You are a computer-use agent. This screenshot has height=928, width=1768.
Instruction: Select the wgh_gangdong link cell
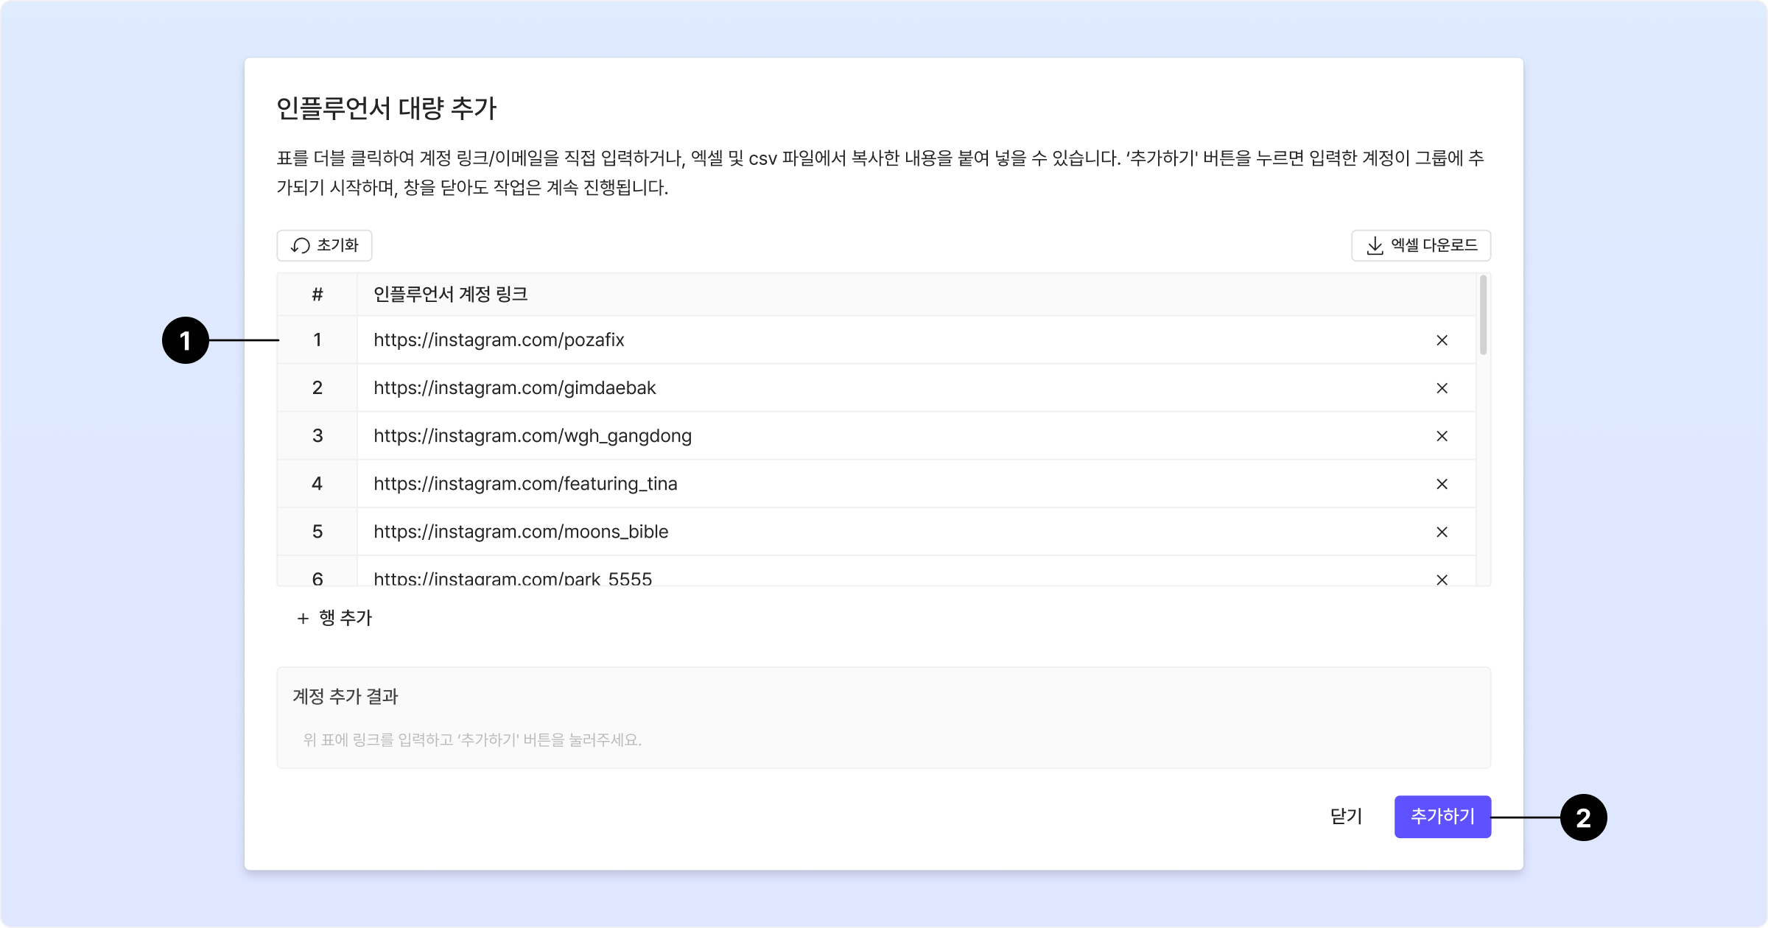[532, 436]
